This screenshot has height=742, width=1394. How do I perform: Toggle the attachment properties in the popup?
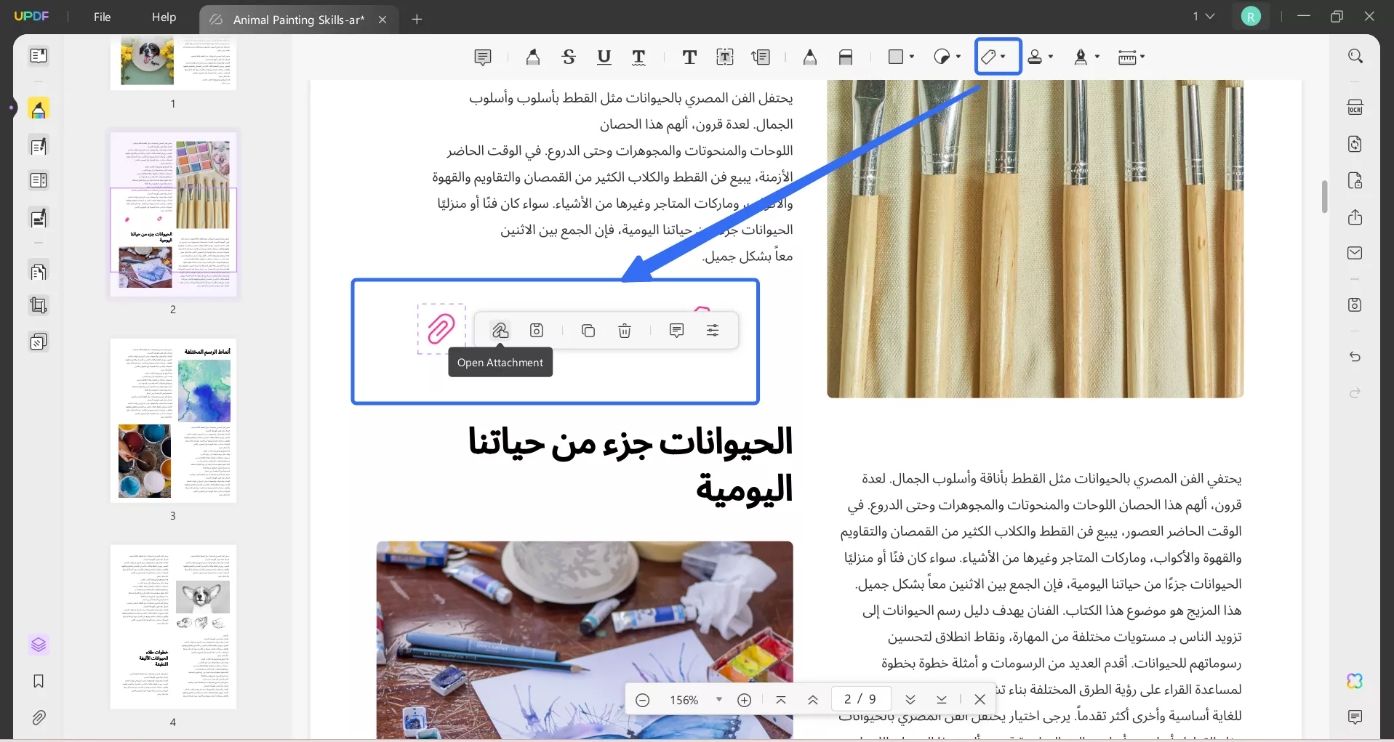point(713,330)
